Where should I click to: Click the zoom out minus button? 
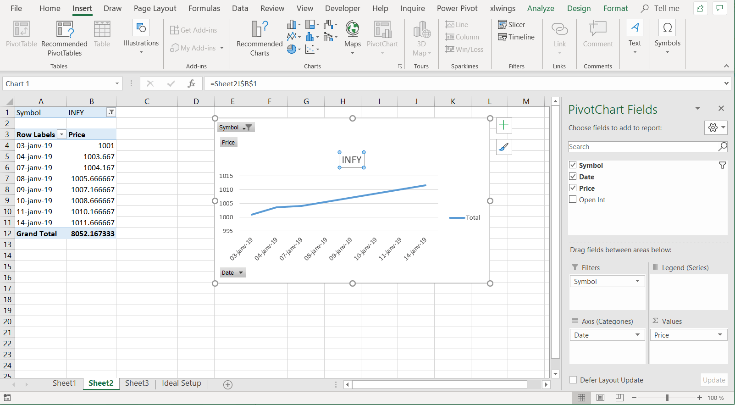pyautogui.click(x=634, y=398)
